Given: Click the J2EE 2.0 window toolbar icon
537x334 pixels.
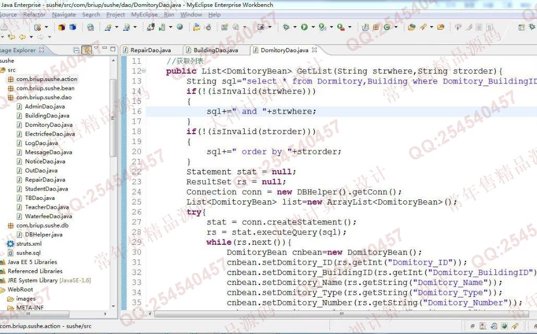Looking at the screenshot, I should point(91,27).
